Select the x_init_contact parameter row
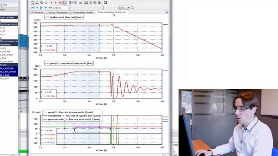Viewport: 278px width, 156px height. pyautogui.click(x=9, y=55)
